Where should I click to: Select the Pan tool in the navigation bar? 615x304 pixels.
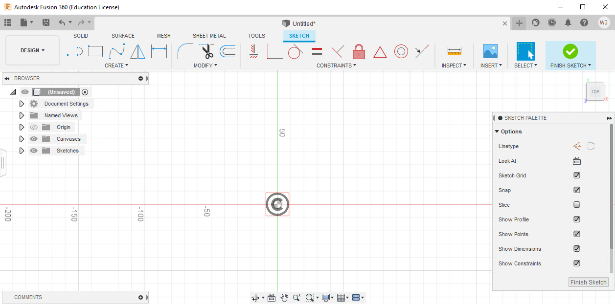pyautogui.click(x=284, y=297)
